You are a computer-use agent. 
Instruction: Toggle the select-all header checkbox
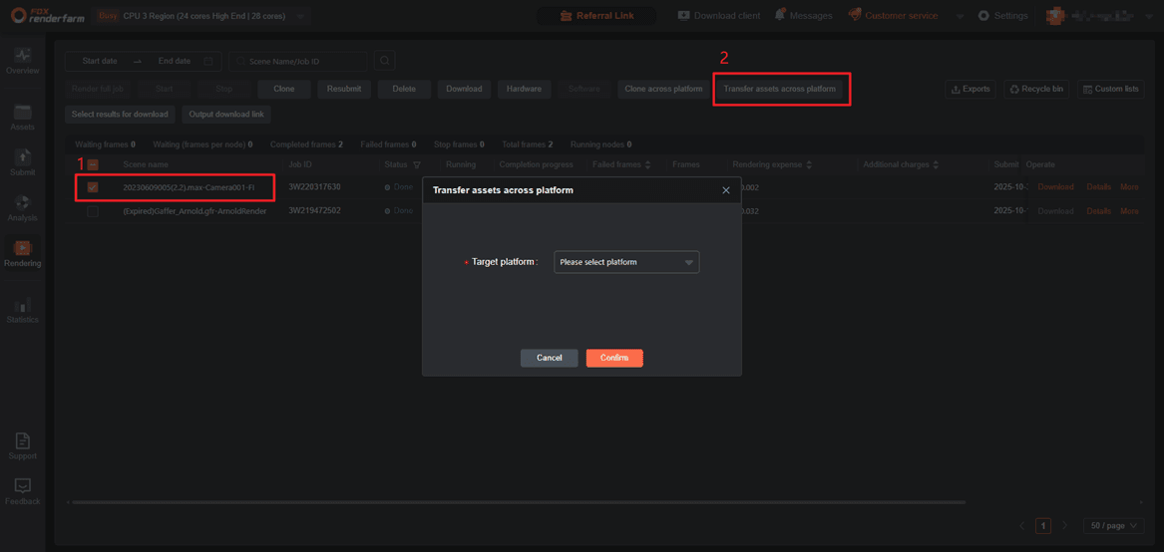(93, 164)
